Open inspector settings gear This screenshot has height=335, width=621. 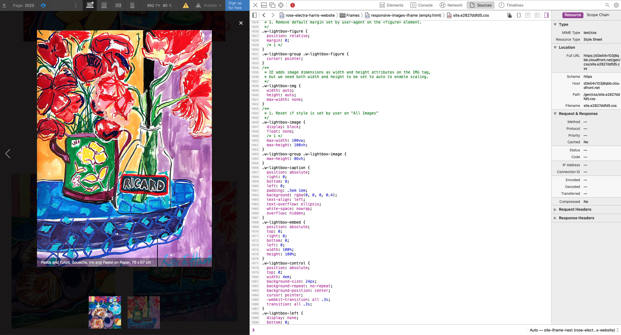point(616,5)
